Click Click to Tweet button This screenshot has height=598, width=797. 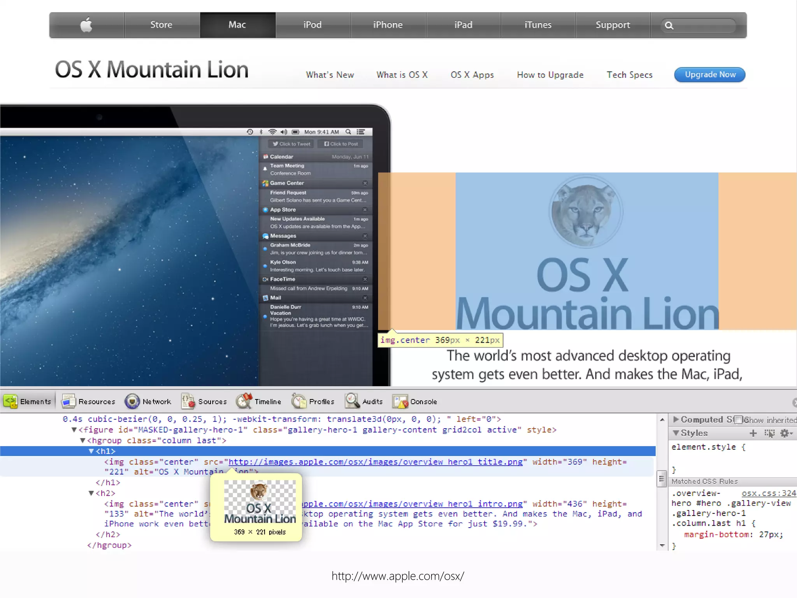click(291, 144)
